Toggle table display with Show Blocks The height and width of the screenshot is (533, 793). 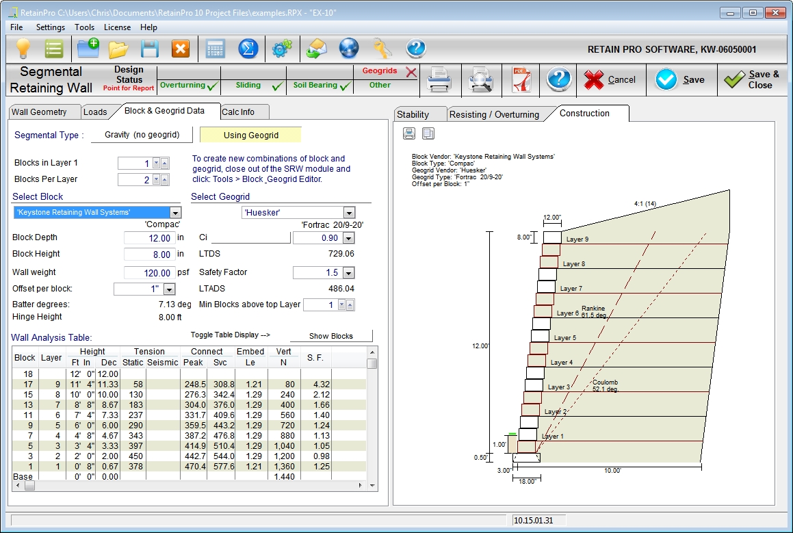(331, 336)
